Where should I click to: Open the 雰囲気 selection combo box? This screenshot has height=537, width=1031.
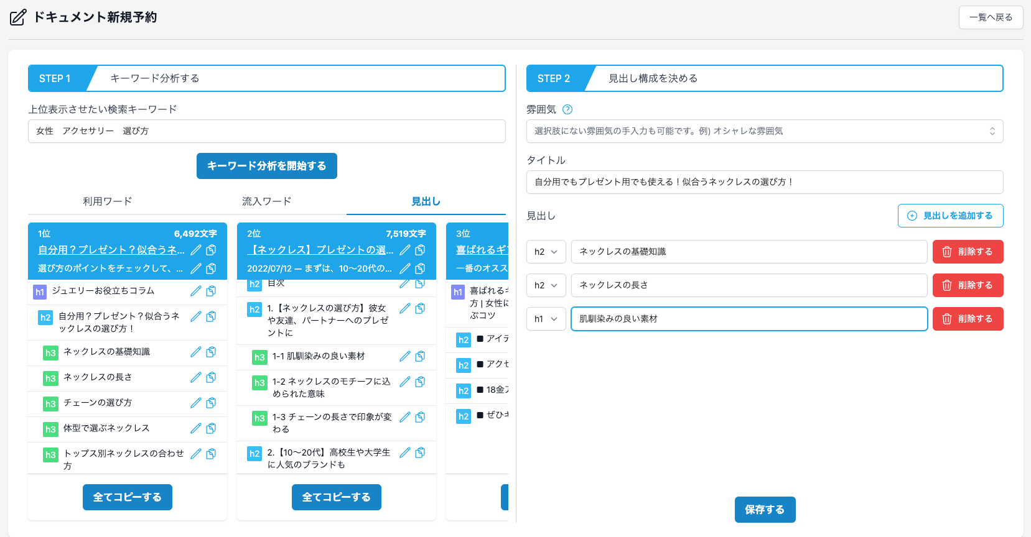click(765, 131)
